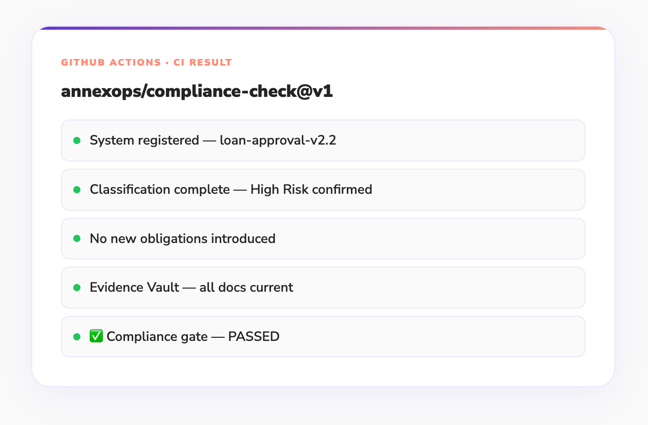Select the System registered label
This screenshot has height=425, width=648.
point(144,140)
